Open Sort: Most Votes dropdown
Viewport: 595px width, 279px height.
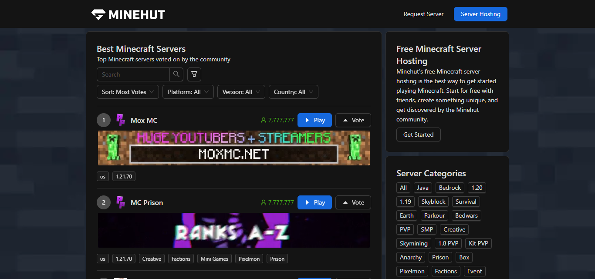[x=128, y=92]
